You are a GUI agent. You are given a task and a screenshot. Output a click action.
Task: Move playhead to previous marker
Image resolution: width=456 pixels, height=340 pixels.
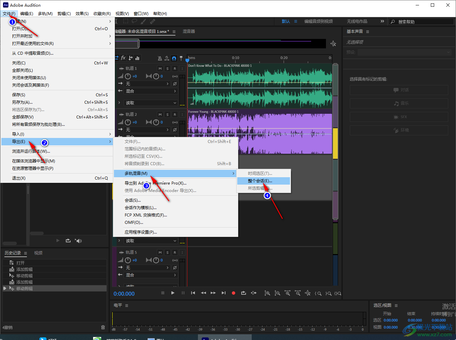pos(193,293)
